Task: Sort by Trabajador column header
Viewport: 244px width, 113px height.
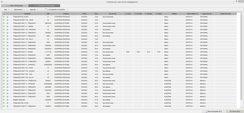Action: (27, 14)
